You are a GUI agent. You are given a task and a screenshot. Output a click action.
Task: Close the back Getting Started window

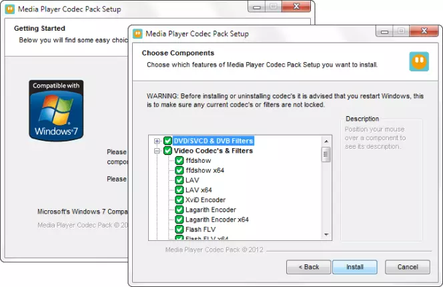pos(296,6)
